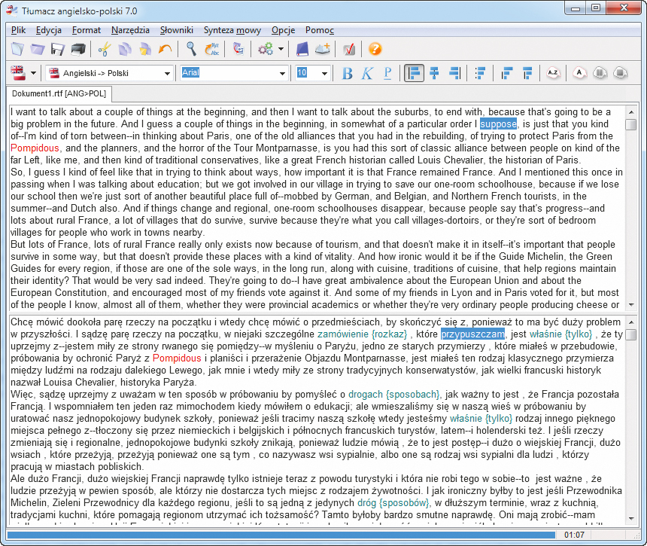Expand the Angielski -> Polski language dropdown

click(168, 73)
